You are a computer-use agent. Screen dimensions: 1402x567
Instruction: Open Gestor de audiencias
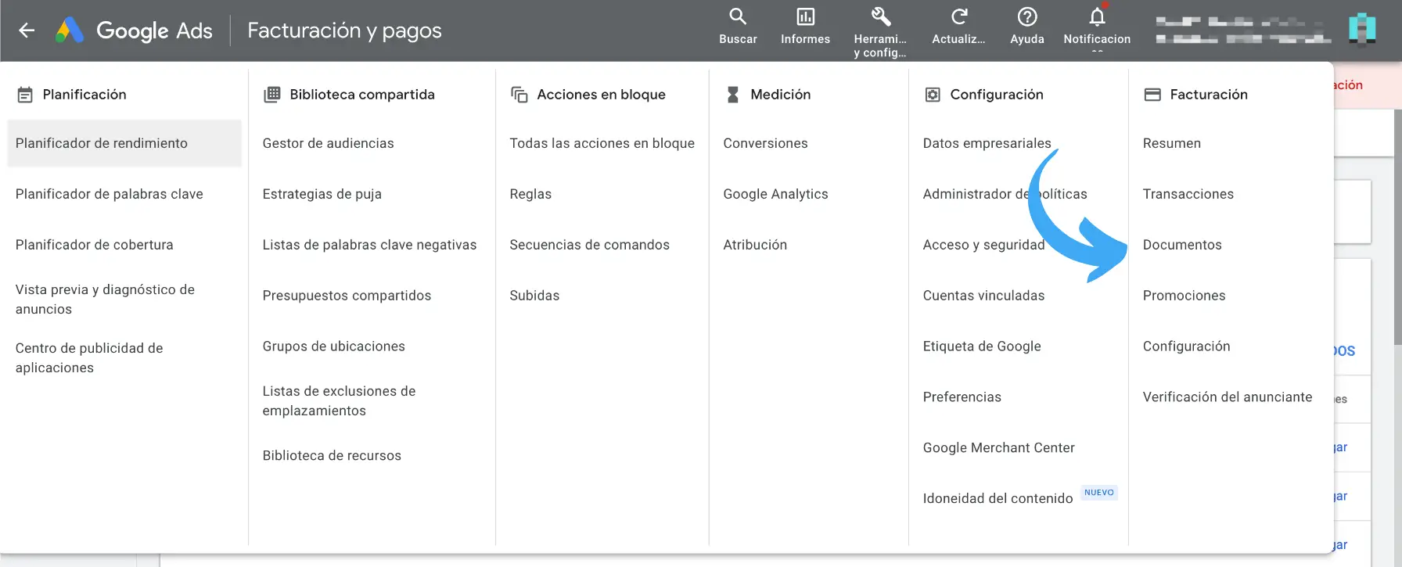click(328, 143)
